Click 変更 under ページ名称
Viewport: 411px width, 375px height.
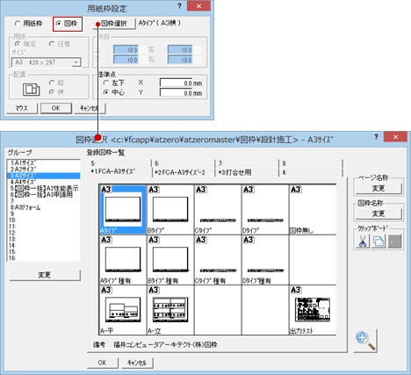[379, 189]
